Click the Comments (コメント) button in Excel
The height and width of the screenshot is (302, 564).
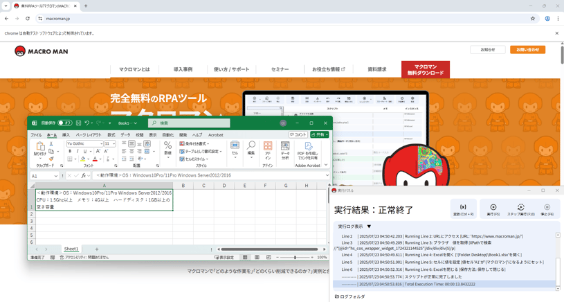tap(298, 134)
